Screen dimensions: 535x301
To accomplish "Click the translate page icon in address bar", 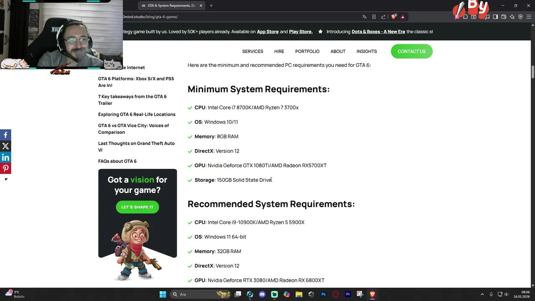I will coord(364,17).
